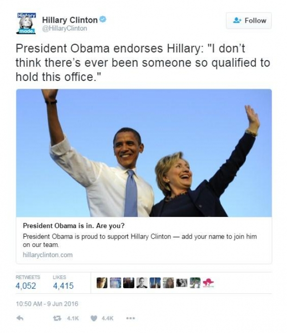Screen dimensions: 287x333
Task: Click the first liker avatar thumbnail
Action: 102,283
